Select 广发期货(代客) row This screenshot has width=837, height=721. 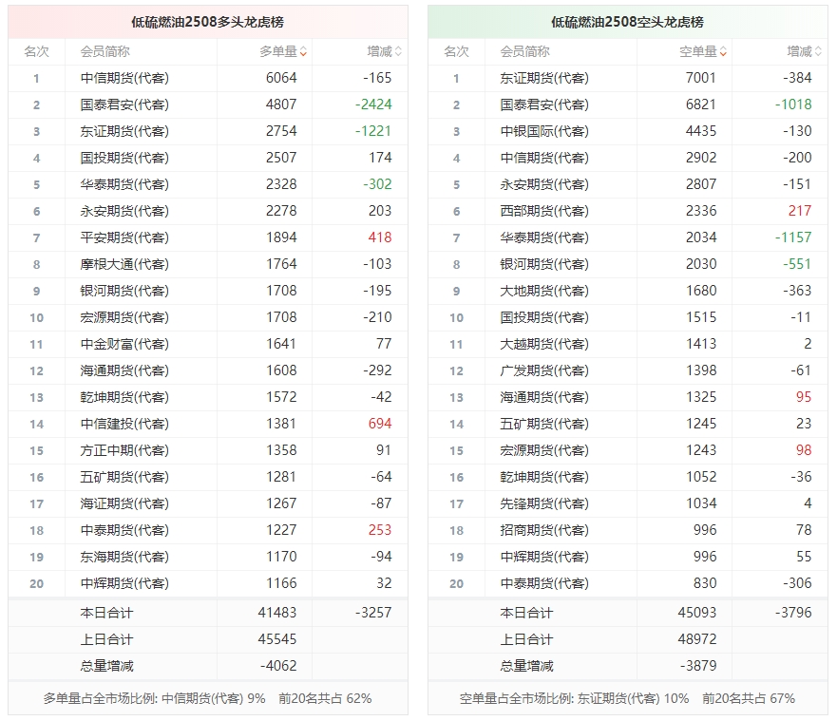click(628, 370)
